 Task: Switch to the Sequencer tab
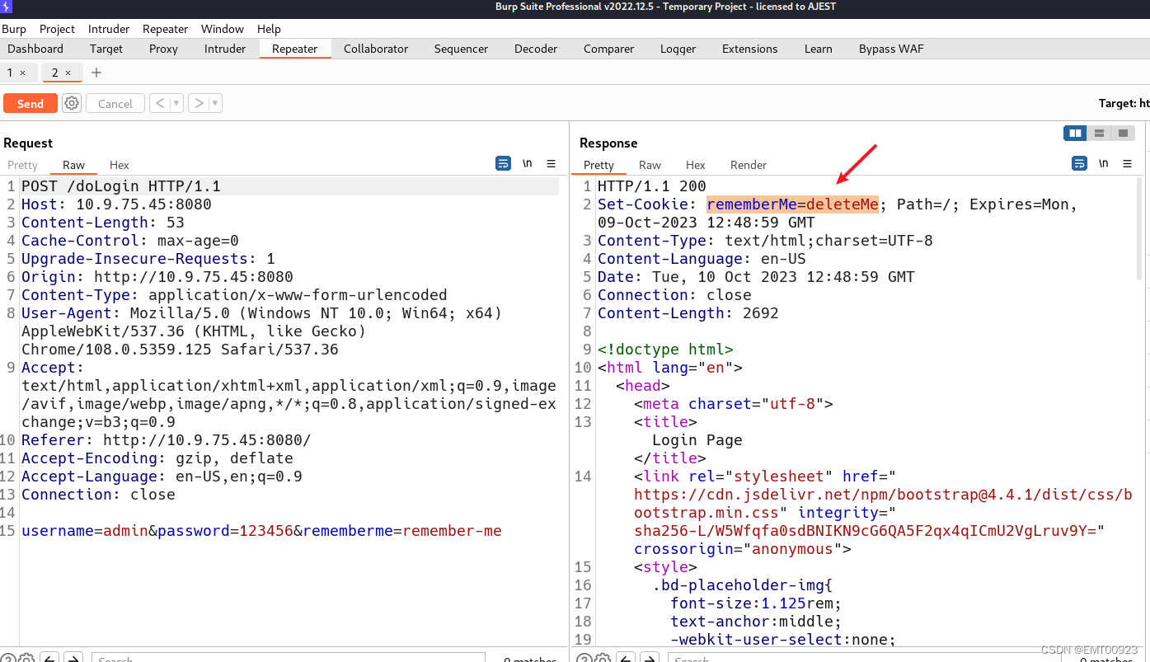[461, 49]
